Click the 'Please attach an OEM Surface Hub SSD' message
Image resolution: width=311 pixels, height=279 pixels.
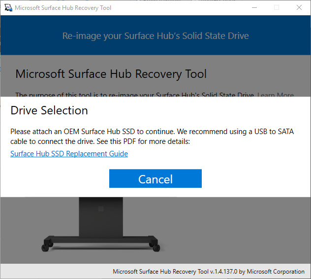pos(152,137)
